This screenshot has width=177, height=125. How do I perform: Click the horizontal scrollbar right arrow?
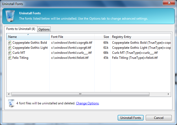(169, 94)
